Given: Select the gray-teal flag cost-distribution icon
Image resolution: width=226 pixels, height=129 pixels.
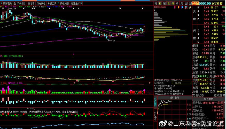Looking at the screenshot, I should pos(186,7).
